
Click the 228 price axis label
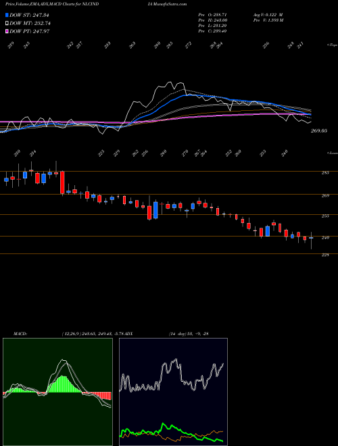pos(325,255)
